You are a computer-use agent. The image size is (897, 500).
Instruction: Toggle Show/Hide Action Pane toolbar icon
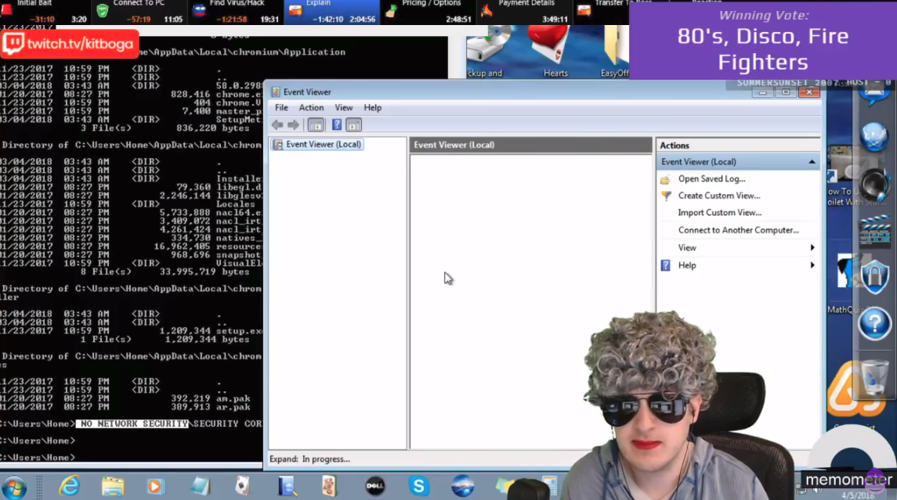(354, 125)
